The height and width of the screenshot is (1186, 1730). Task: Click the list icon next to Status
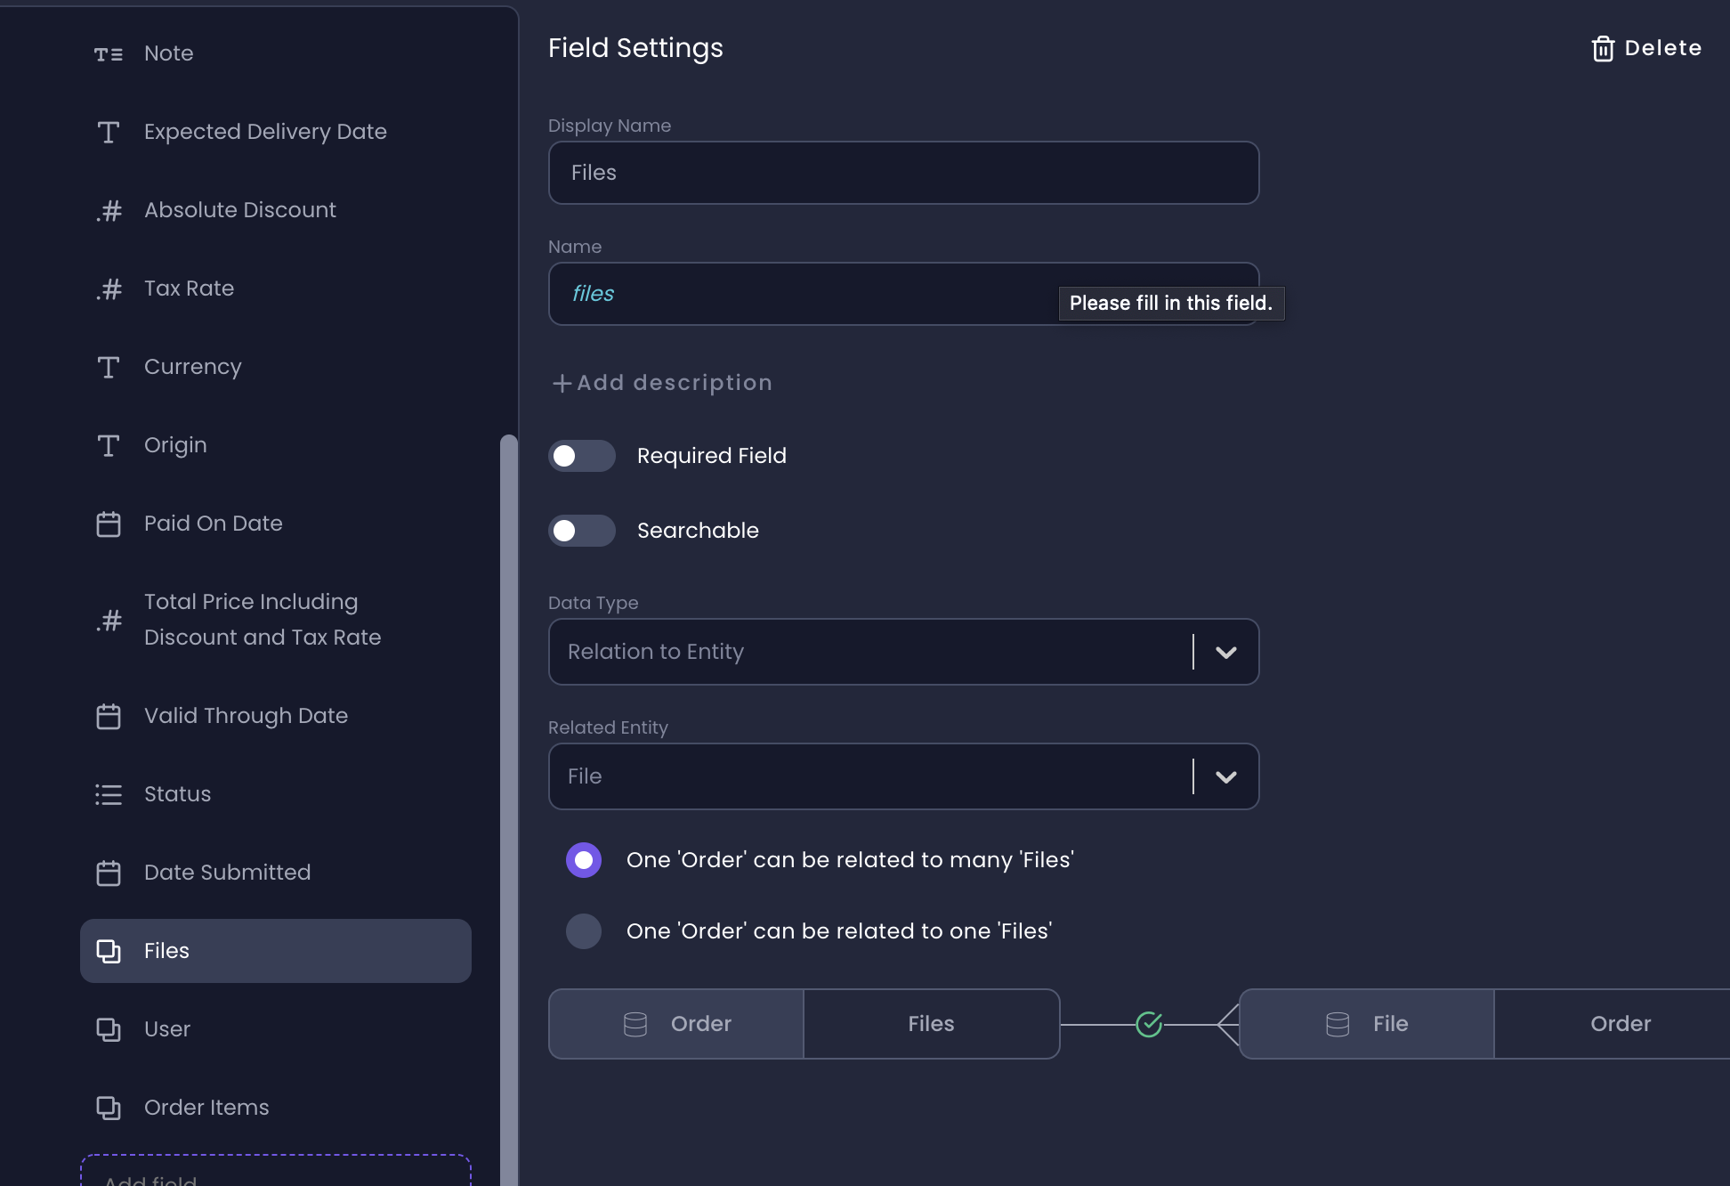pyautogui.click(x=109, y=794)
